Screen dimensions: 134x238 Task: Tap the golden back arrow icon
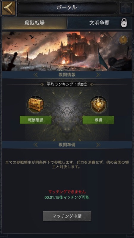click(x=9, y=8)
